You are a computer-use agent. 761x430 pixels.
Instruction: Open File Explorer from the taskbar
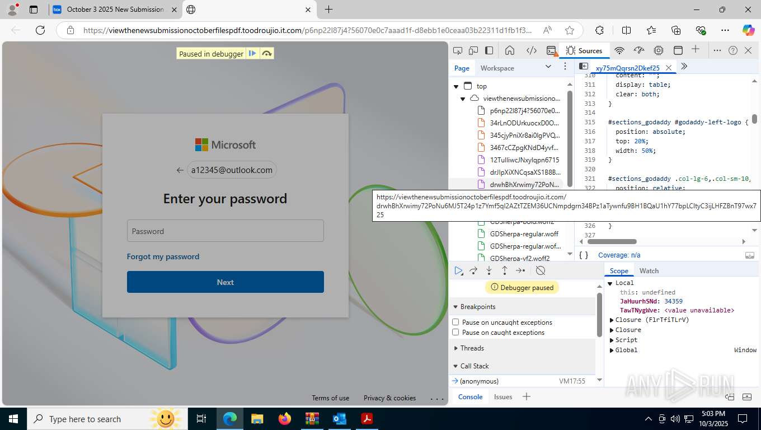257,419
